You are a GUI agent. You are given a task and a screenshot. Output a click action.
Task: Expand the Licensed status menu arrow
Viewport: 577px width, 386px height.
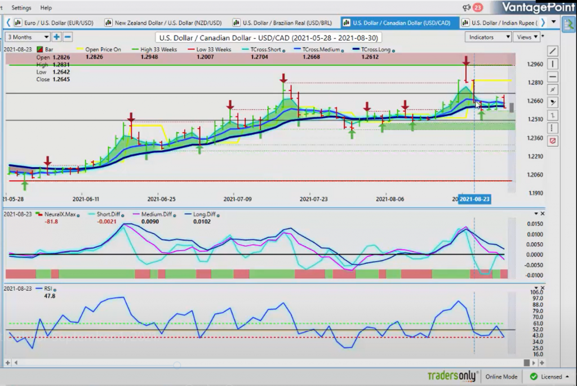click(567, 376)
